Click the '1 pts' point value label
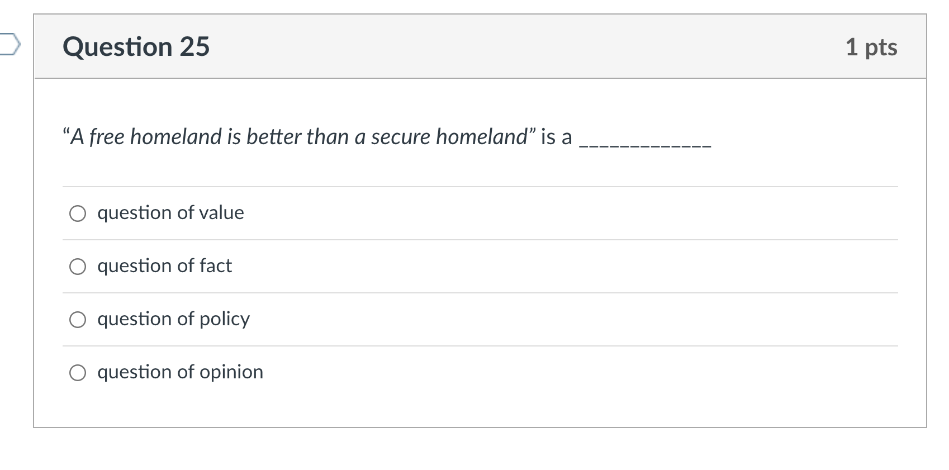 (873, 48)
